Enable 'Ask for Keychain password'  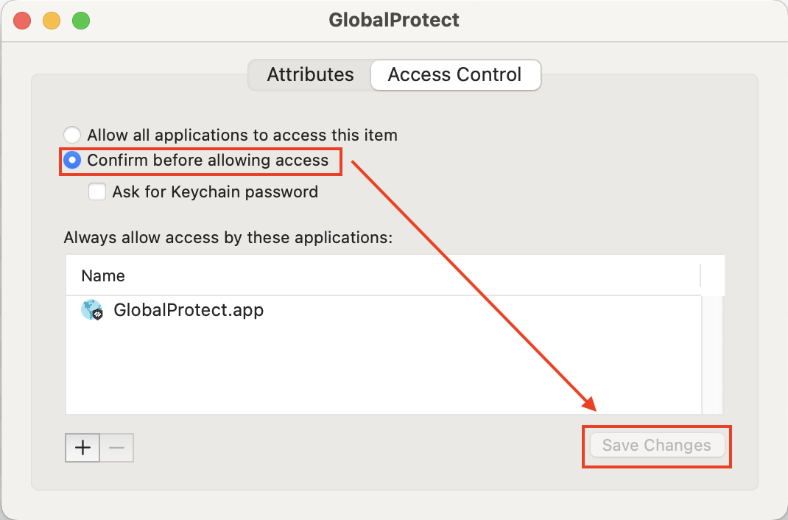97,192
